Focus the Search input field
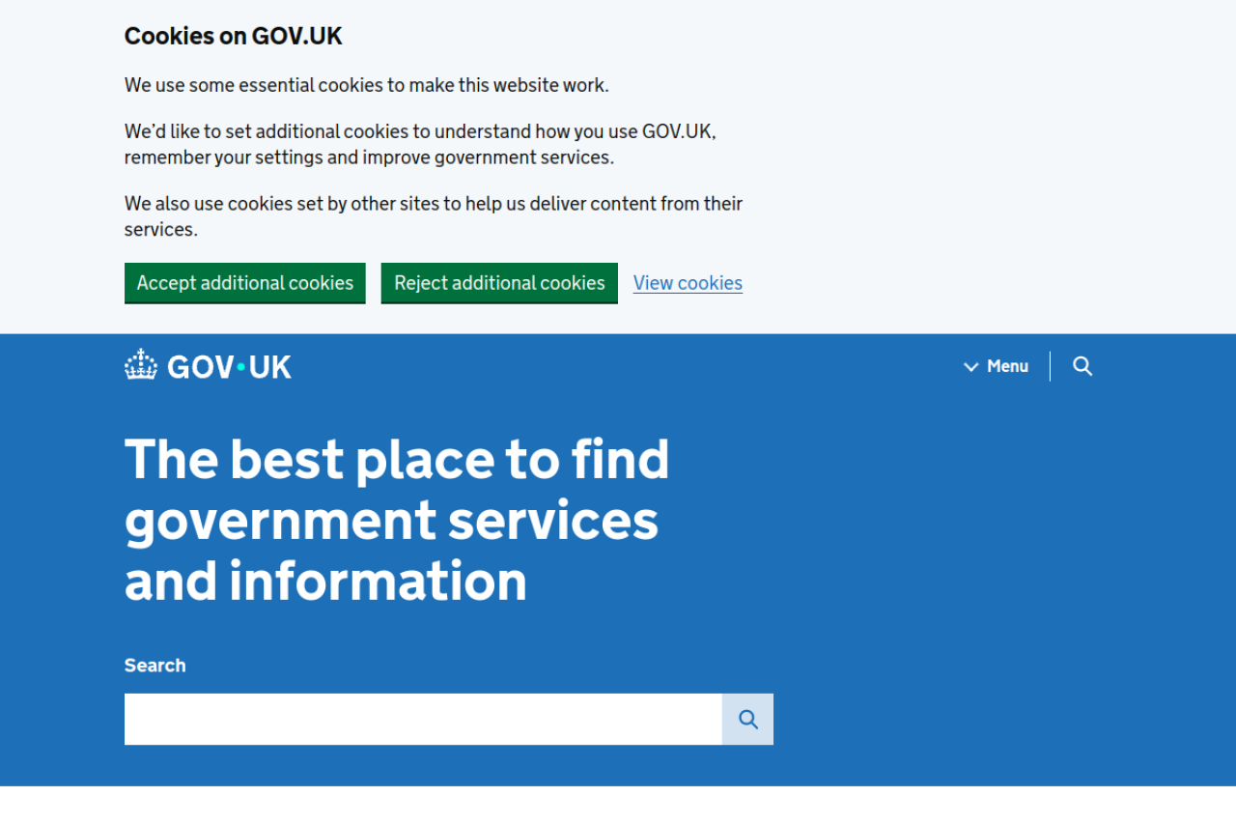 [x=423, y=720]
